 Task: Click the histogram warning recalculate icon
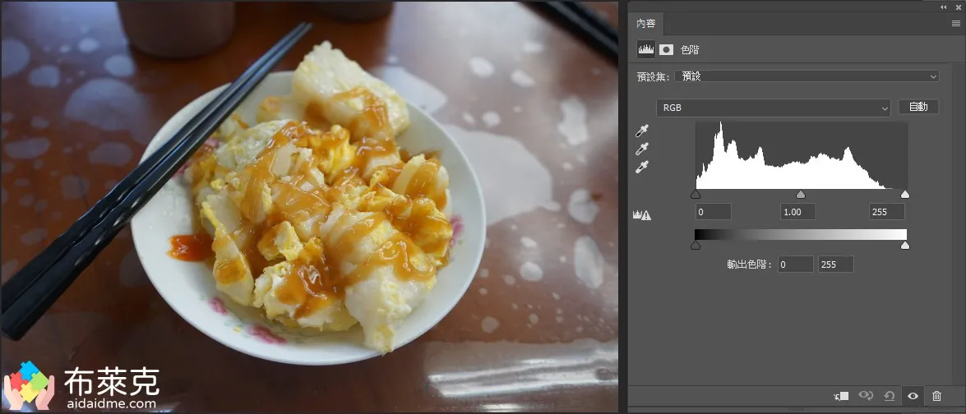pyautogui.click(x=642, y=214)
